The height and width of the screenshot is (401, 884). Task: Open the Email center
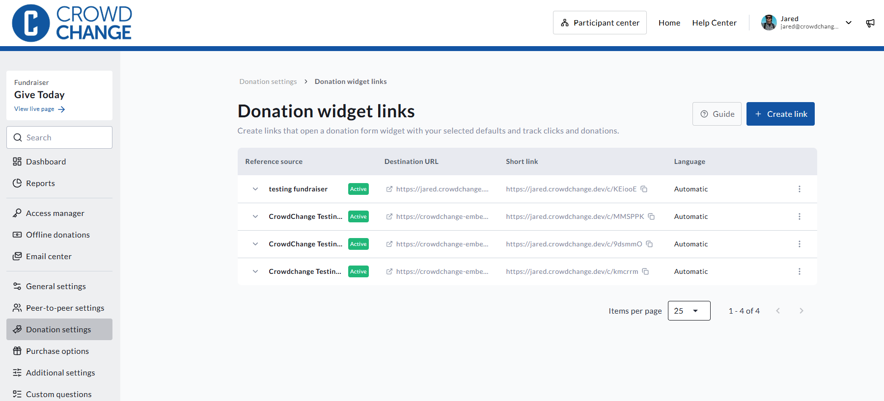(59, 256)
